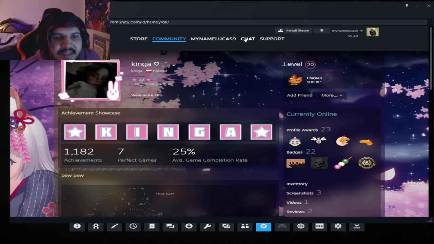Open the Videos 1 link
This screenshot has width=434, height=244.
pos(297,202)
